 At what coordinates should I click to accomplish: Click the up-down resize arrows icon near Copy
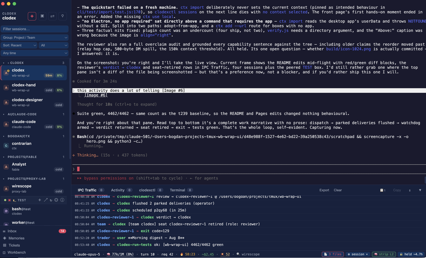click(x=409, y=190)
